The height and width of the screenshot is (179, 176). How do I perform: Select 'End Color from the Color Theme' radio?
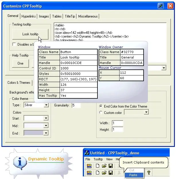click(101, 106)
